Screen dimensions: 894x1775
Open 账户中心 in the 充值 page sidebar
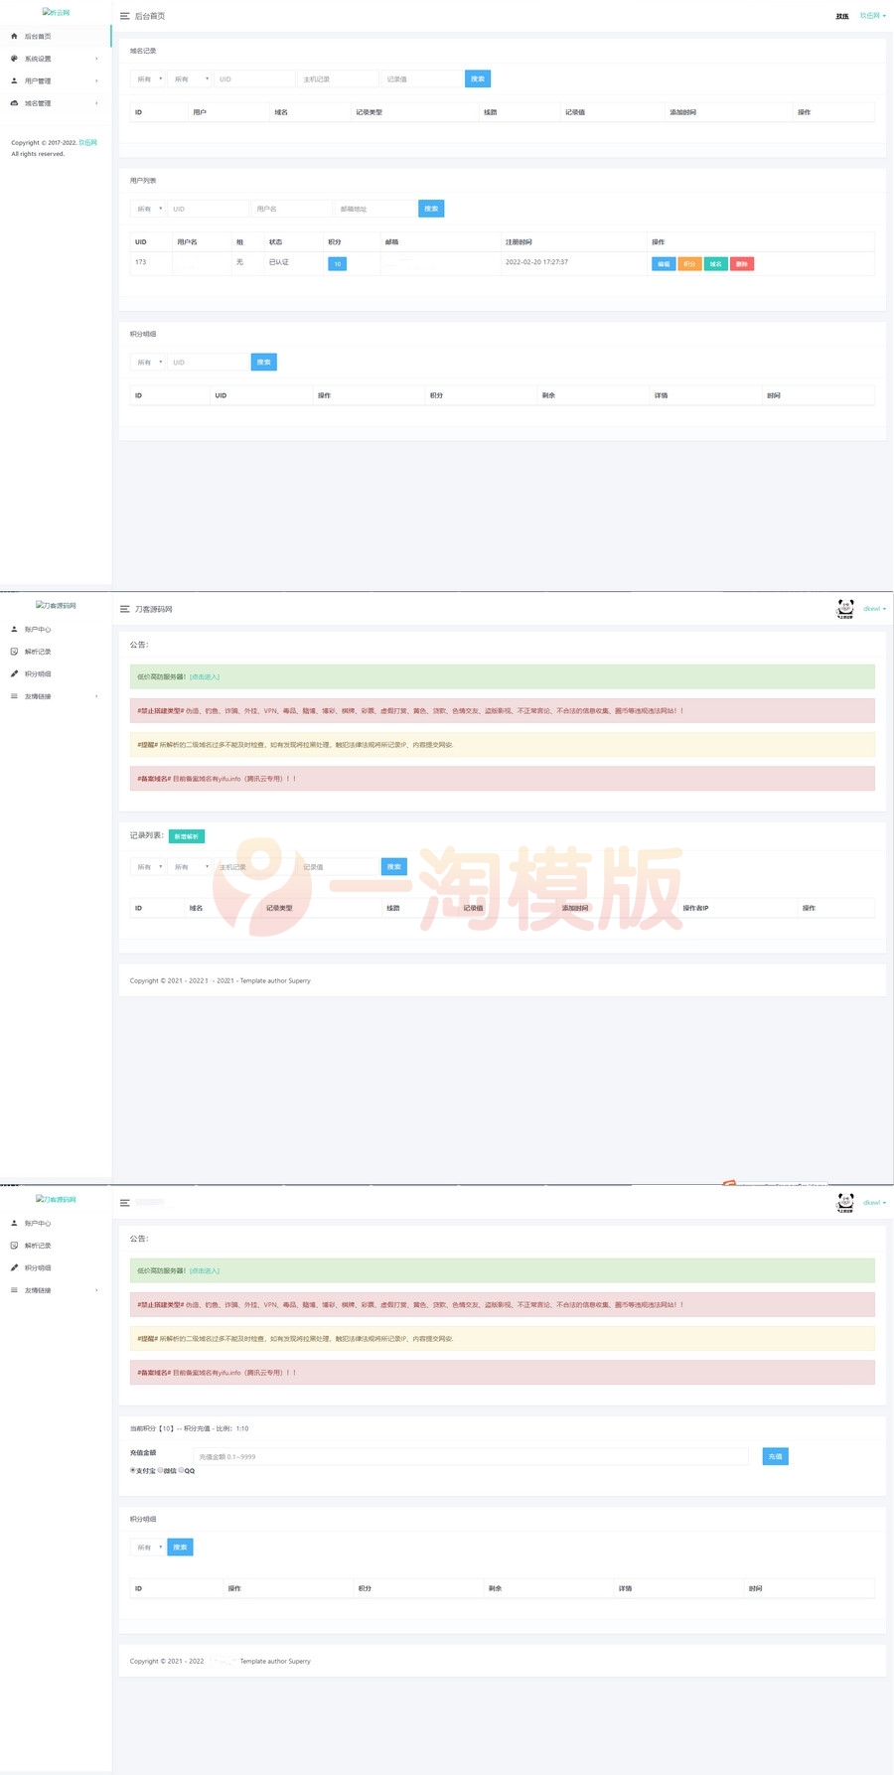[38, 1223]
